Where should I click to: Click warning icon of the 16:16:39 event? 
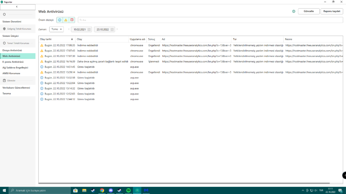pos(42,62)
